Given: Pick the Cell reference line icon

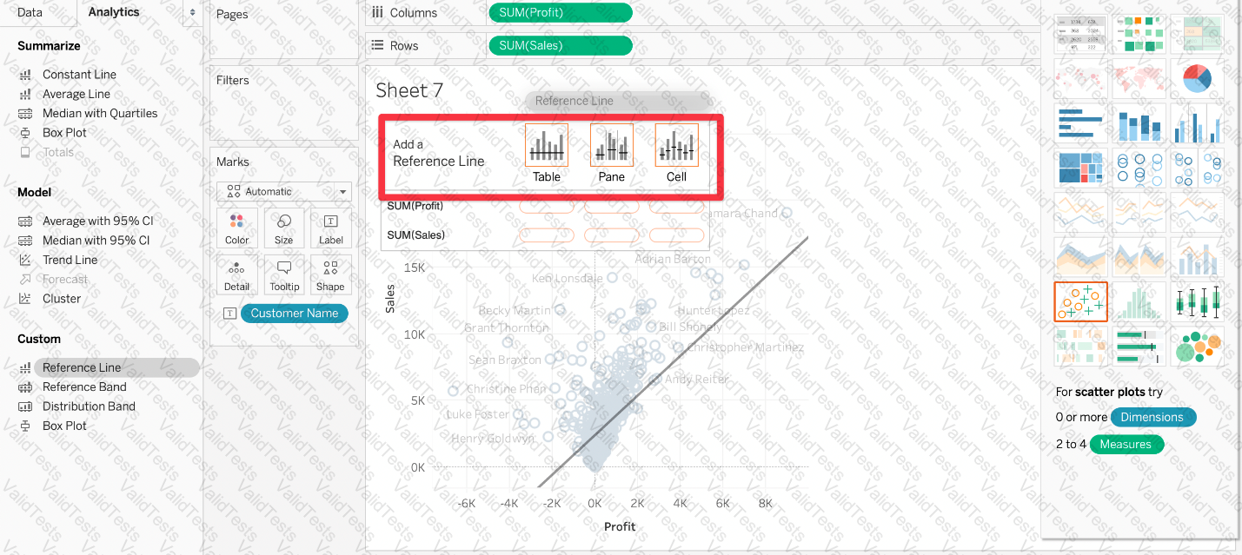Looking at the screenshot, I should [676, 145].
